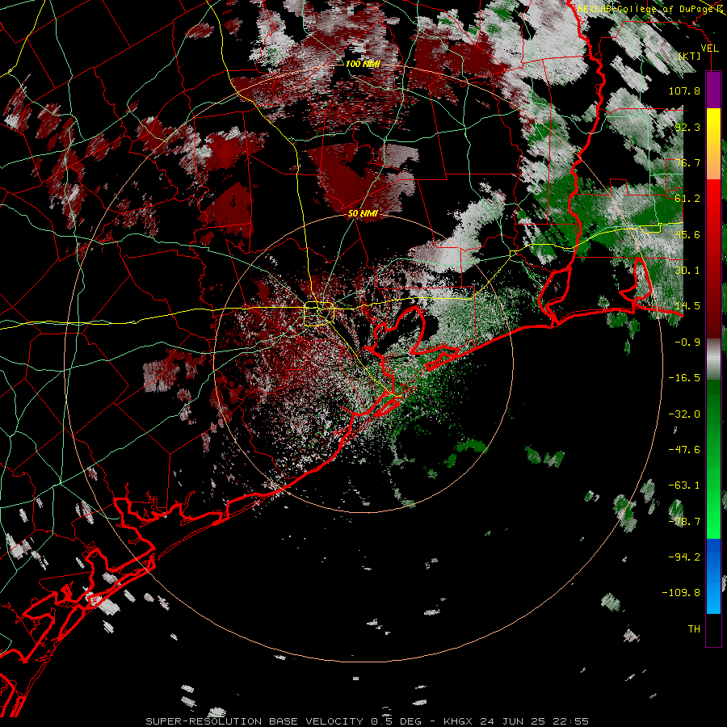
Task: Click the 30.1 velocity scale value
Action: coord(687,271)
